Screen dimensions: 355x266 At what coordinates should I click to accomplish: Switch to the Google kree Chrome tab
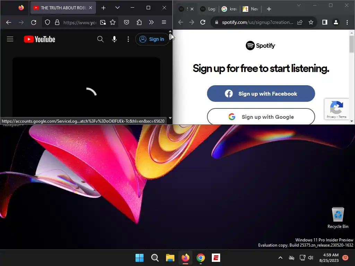230,9
